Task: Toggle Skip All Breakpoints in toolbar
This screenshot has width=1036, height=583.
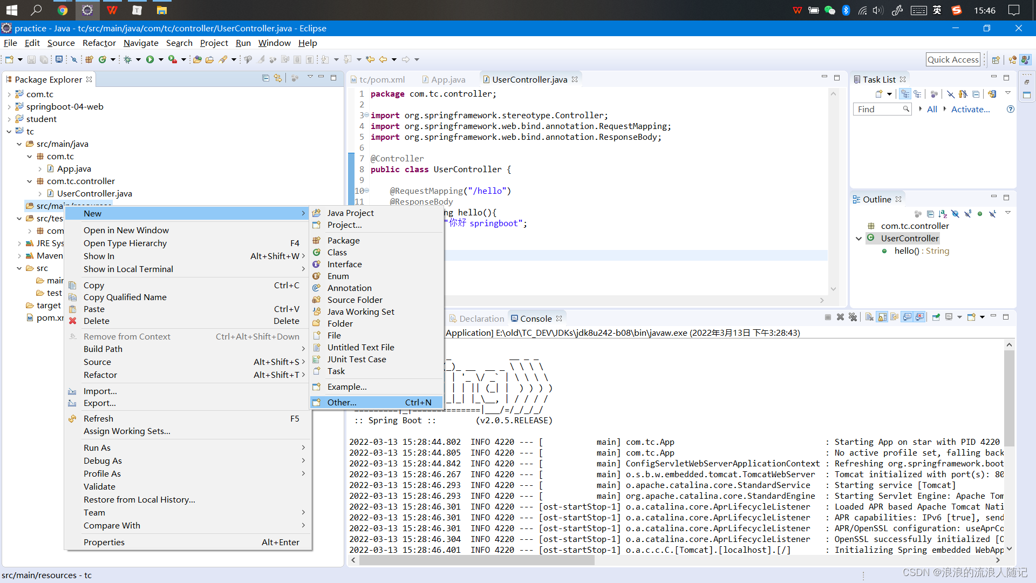Action: [x=74, y=59]
